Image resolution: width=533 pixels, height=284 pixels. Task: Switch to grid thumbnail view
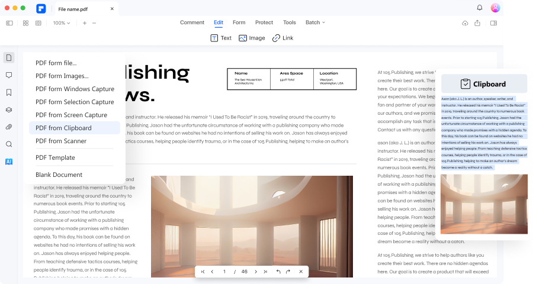(x=26, y=23)
